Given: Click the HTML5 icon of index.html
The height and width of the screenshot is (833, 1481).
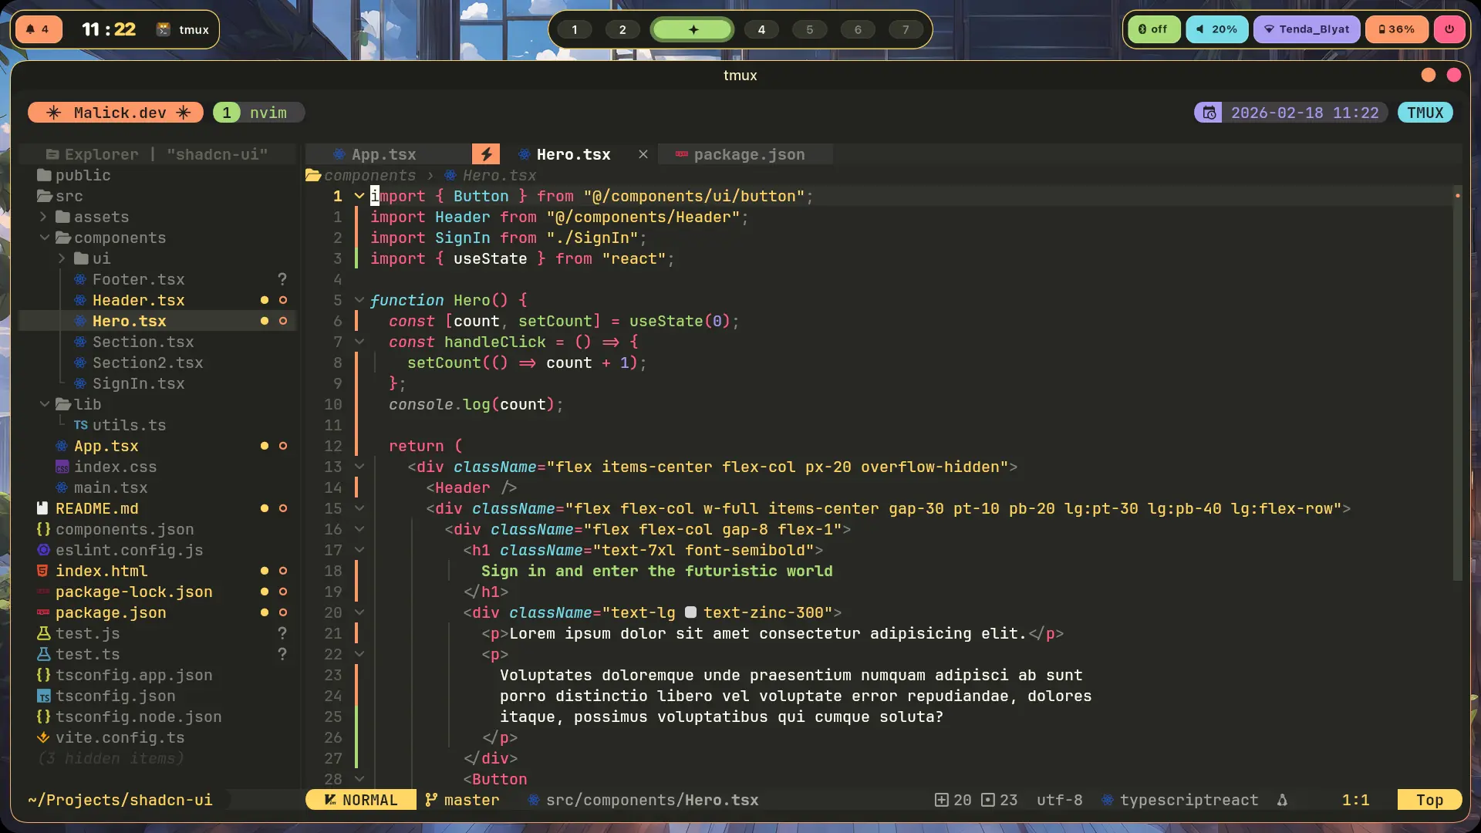Looking at the screenshot, I should pos(43,571).
